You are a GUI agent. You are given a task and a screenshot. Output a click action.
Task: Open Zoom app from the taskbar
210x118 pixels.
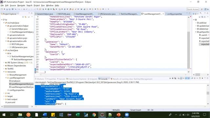coord(127,115)
